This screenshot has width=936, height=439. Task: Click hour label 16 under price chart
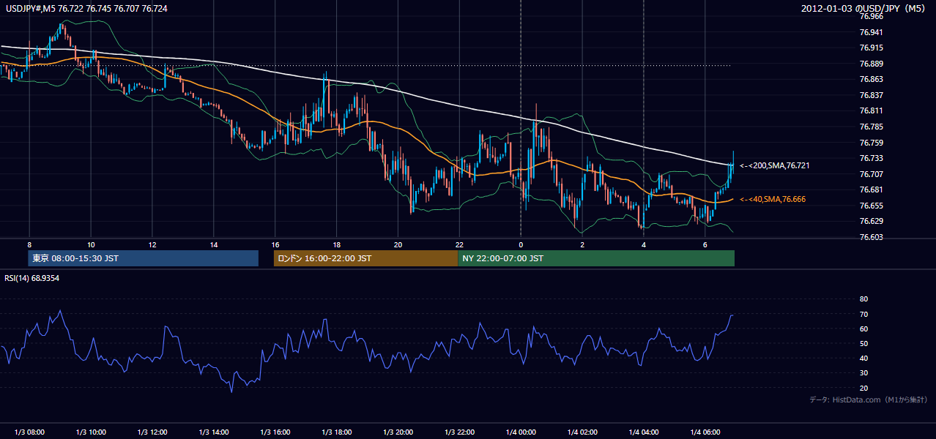pos(275,244)
